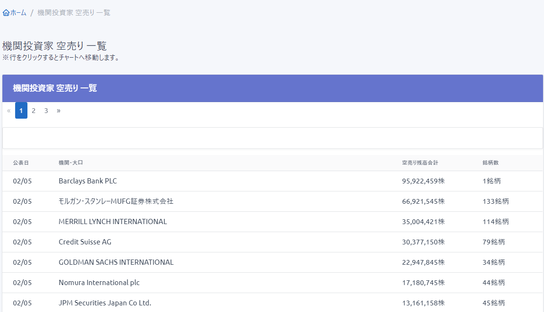Sort by 空売り残高合計 column header
Image resolution: width=544 pixels, height=312 pixels.
[420, 163]
